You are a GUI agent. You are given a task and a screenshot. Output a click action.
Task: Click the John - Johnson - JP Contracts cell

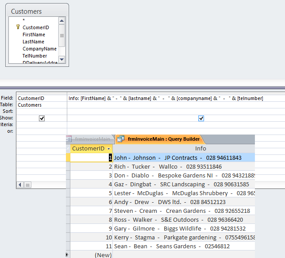pos(184,158)
